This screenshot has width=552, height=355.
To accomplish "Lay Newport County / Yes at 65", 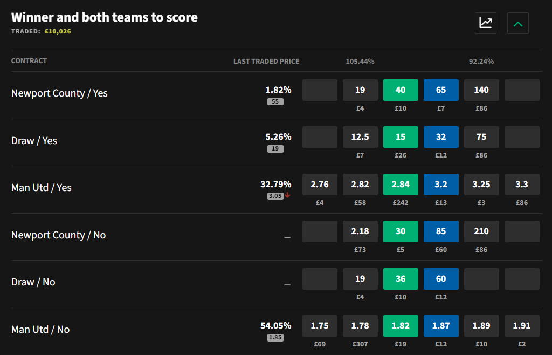I will click(x=441, y=90).
